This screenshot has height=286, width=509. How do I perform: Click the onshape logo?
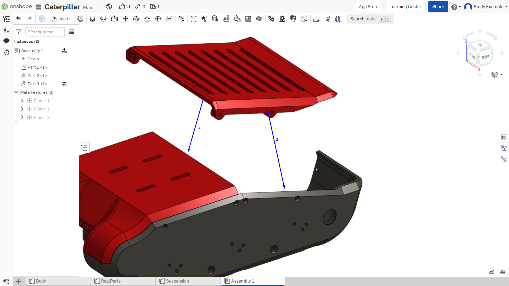pos(17,6)
